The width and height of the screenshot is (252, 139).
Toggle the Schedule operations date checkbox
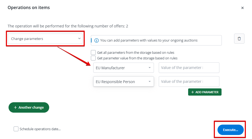16,129
